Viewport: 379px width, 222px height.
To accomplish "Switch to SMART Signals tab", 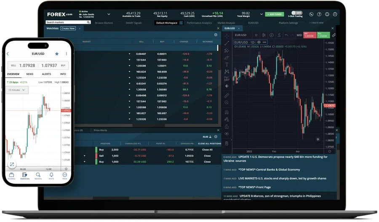I will tap(133, 23).
